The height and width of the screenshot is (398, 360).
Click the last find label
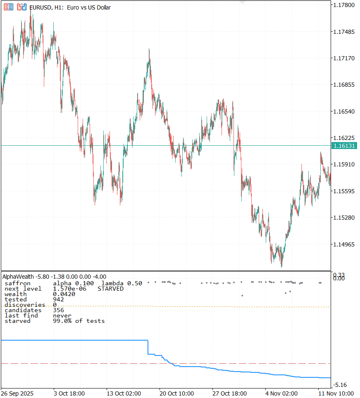coord(21,315)
